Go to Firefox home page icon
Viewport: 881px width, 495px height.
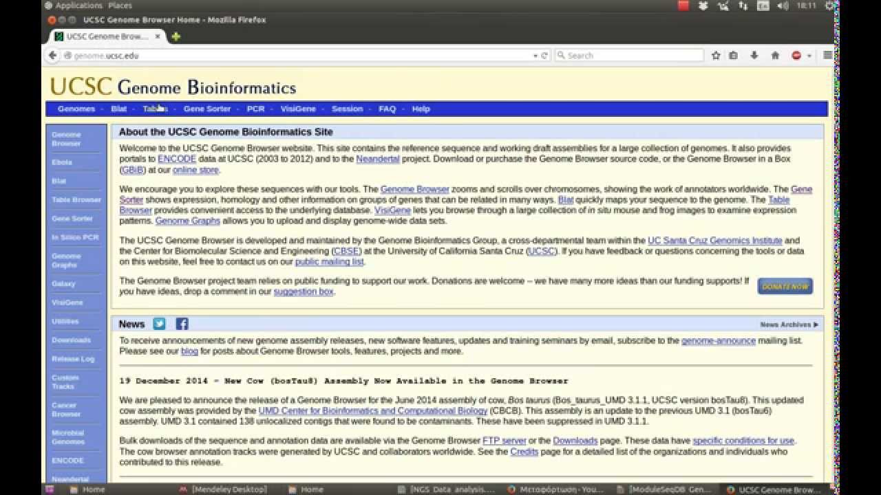point(775,56)
